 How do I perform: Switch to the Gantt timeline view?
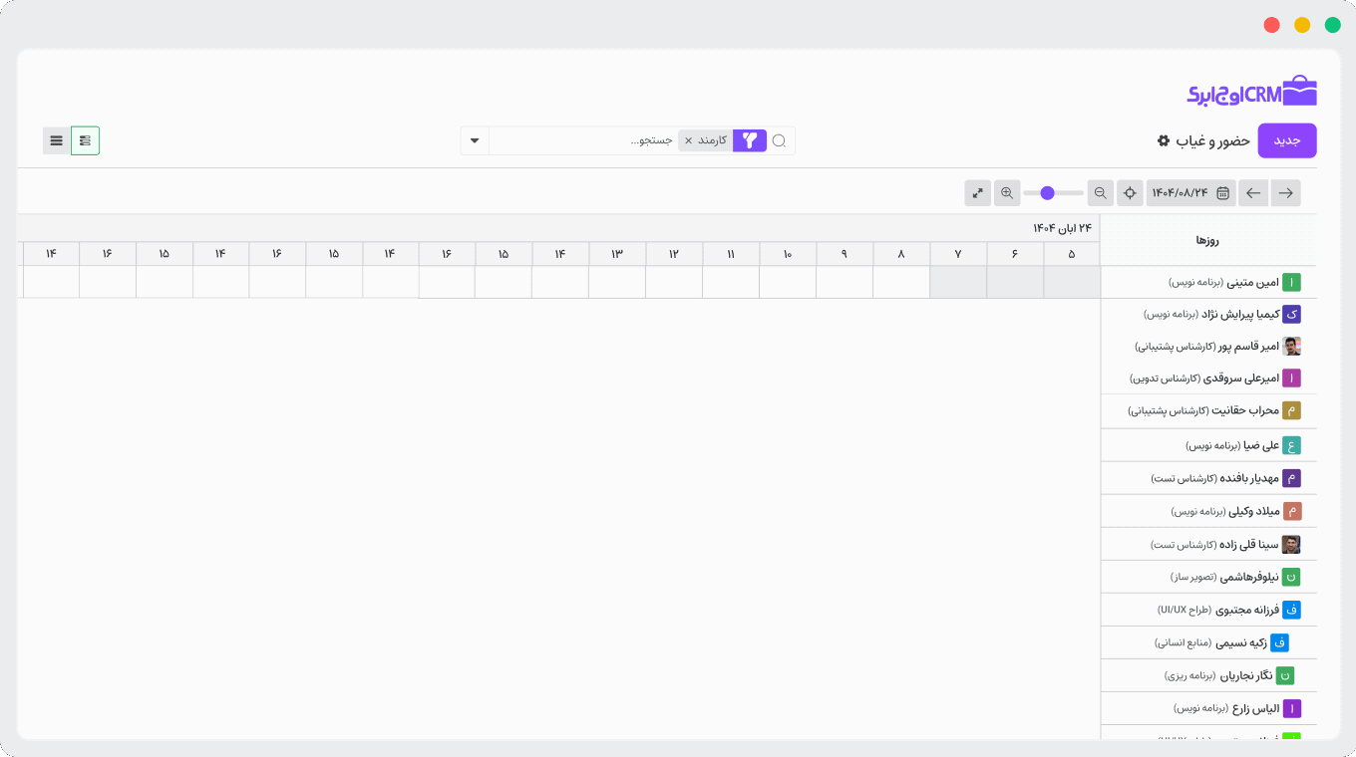point(86,140)
